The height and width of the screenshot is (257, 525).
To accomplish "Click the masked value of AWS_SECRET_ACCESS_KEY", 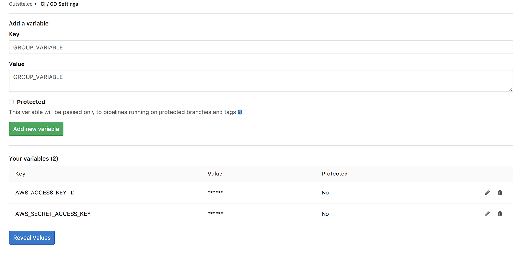I will (x=215, y=214).
